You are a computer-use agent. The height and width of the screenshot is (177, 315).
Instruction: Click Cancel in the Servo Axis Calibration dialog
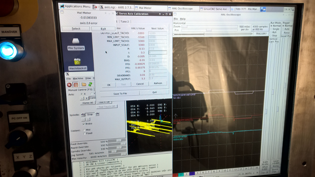140,84
